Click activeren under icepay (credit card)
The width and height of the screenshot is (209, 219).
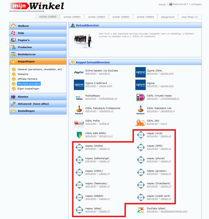152,199
